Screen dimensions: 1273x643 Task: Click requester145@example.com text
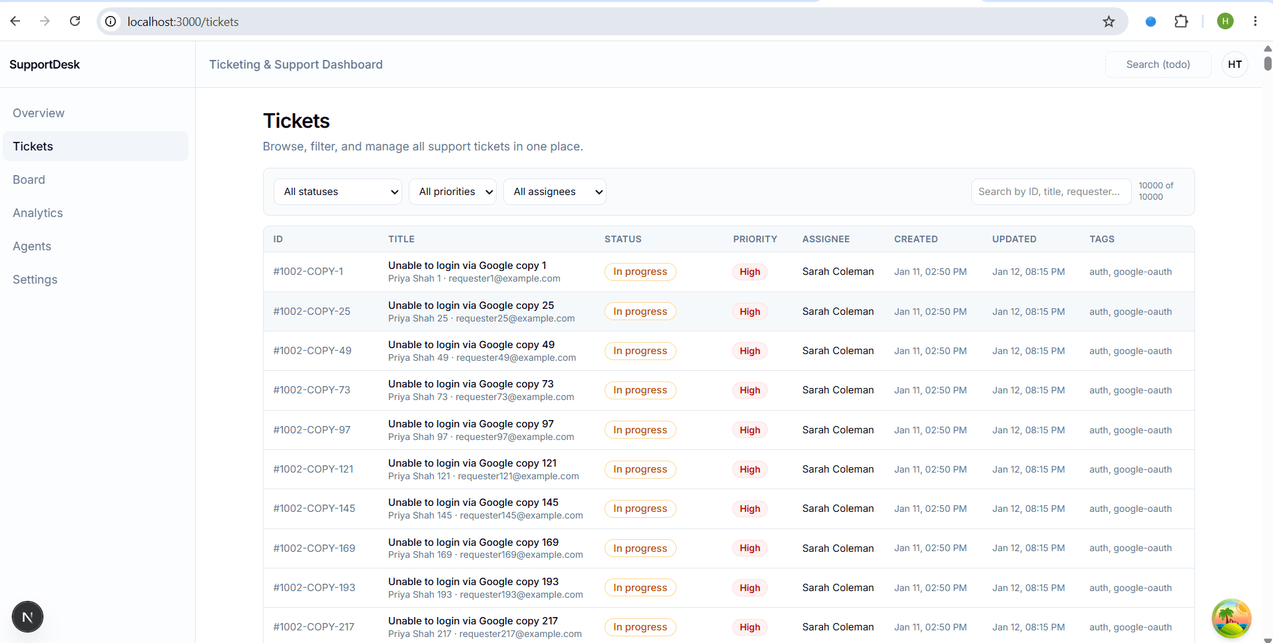pos(521,515)
